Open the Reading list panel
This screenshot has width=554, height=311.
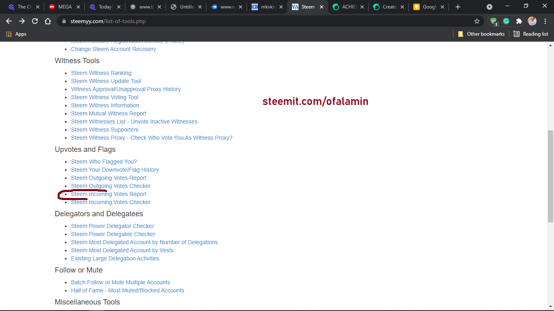point(530,34)
